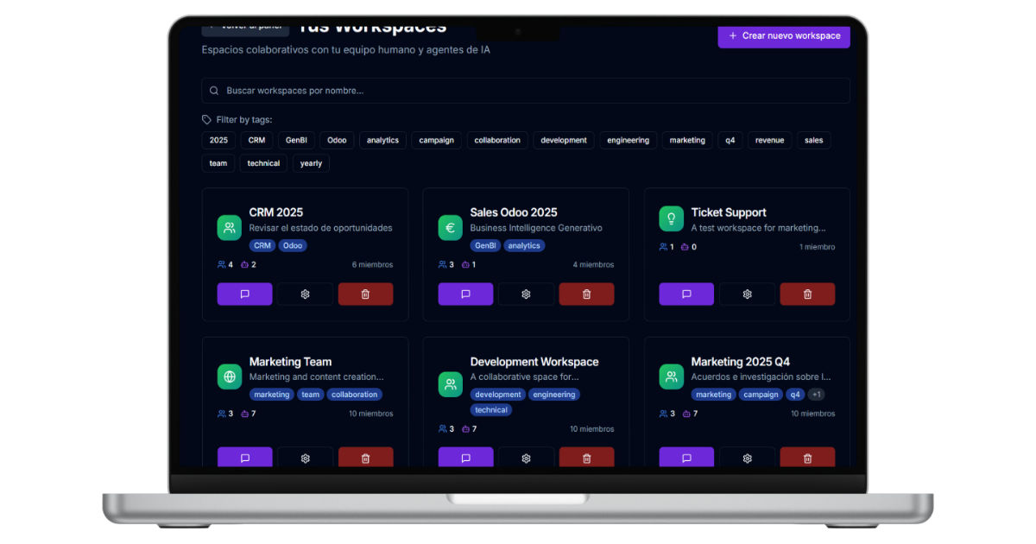Open the Development Workspace card title
1036x544 pixels.
(x=534, y=362)
